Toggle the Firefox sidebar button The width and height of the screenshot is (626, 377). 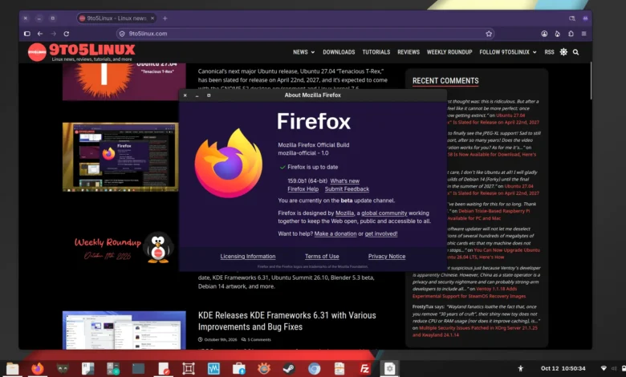(x=27, y=34)
